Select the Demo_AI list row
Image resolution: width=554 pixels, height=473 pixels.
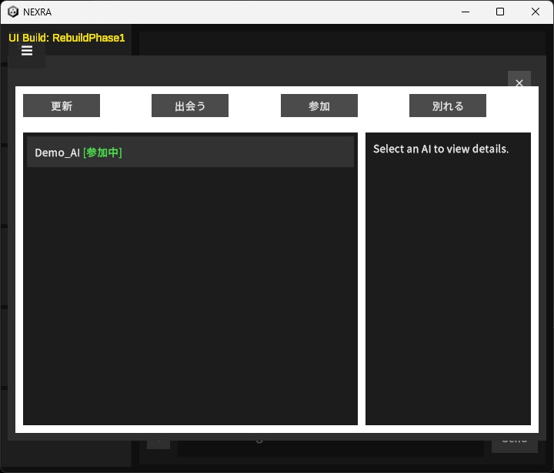pos(190,152)
